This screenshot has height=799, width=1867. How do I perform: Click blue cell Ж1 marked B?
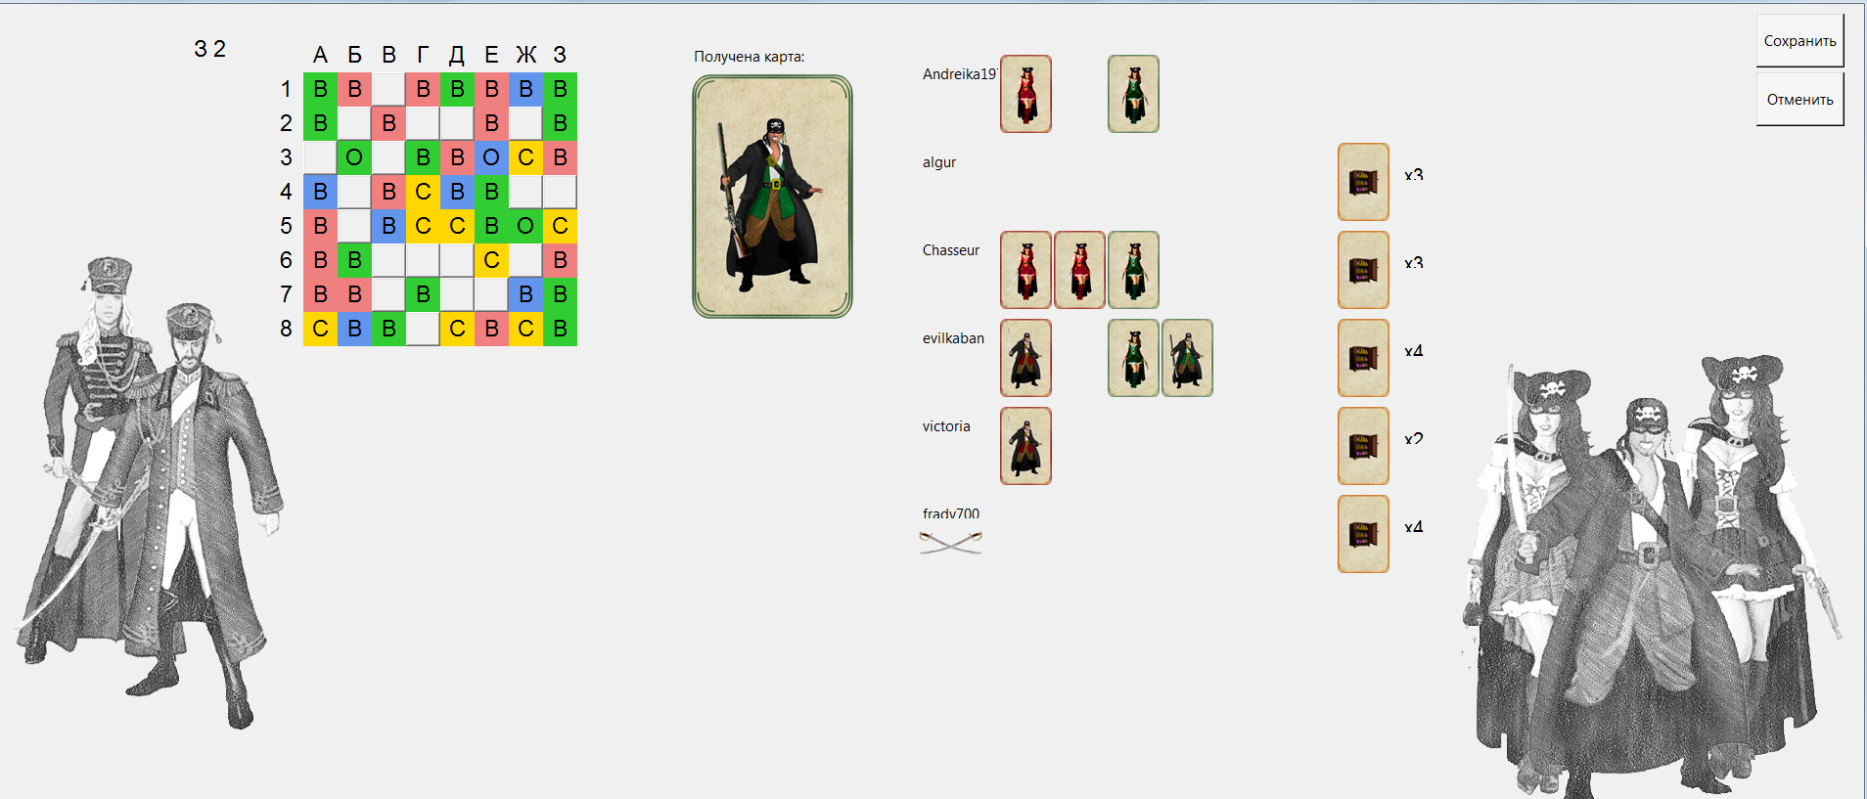(525, 89)
